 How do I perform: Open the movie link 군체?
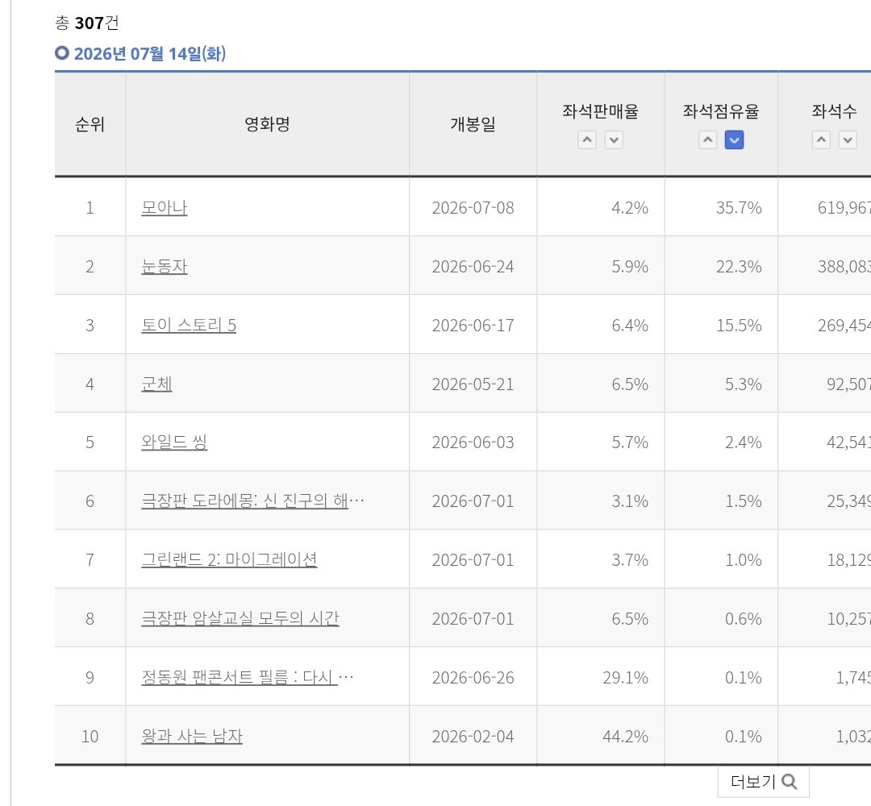156,384
